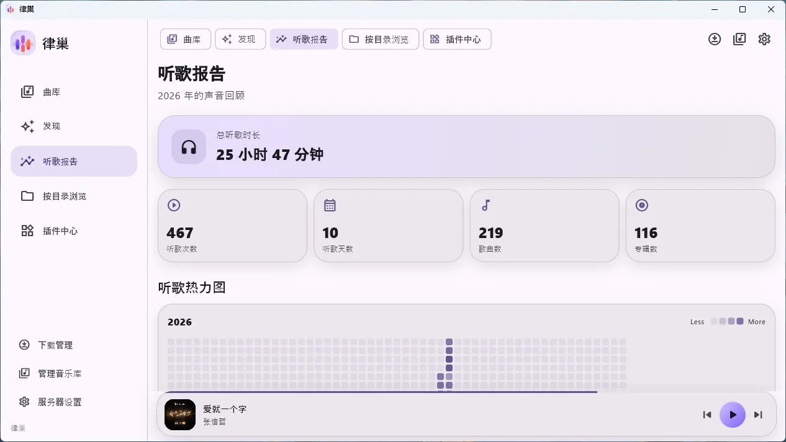Click the lightest heatmap legend square

tap(714, 321)
